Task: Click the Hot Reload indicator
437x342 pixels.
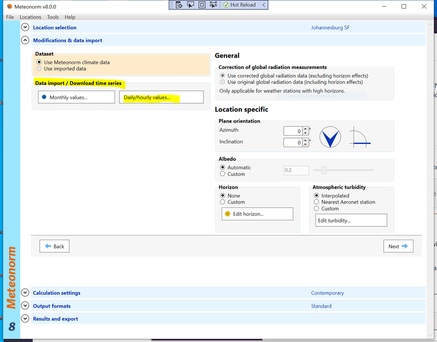Action: (x=240, y=5)
